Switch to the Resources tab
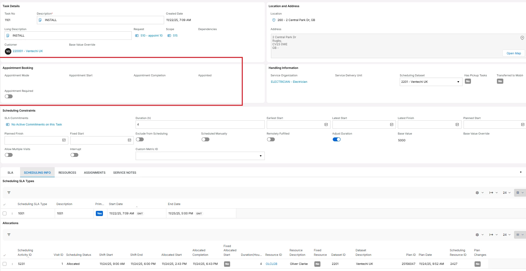 click(x=67, y=173)
